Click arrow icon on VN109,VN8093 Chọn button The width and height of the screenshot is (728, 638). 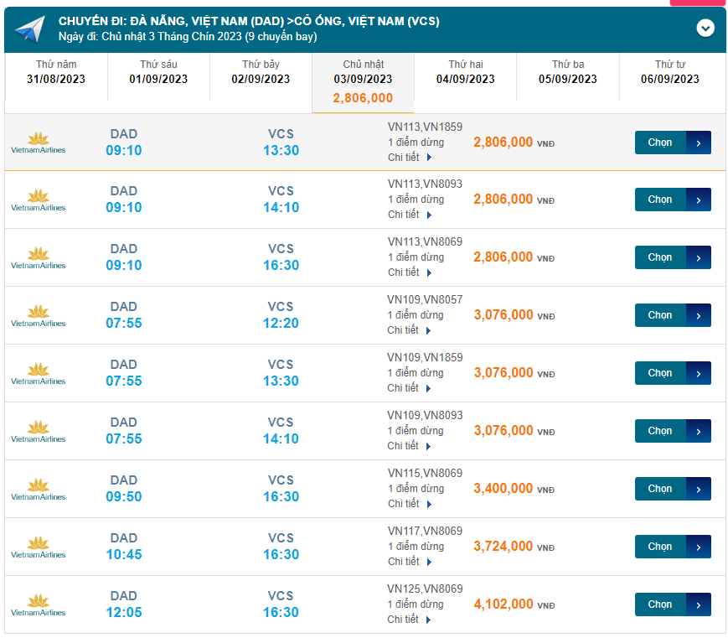[699, 431]
